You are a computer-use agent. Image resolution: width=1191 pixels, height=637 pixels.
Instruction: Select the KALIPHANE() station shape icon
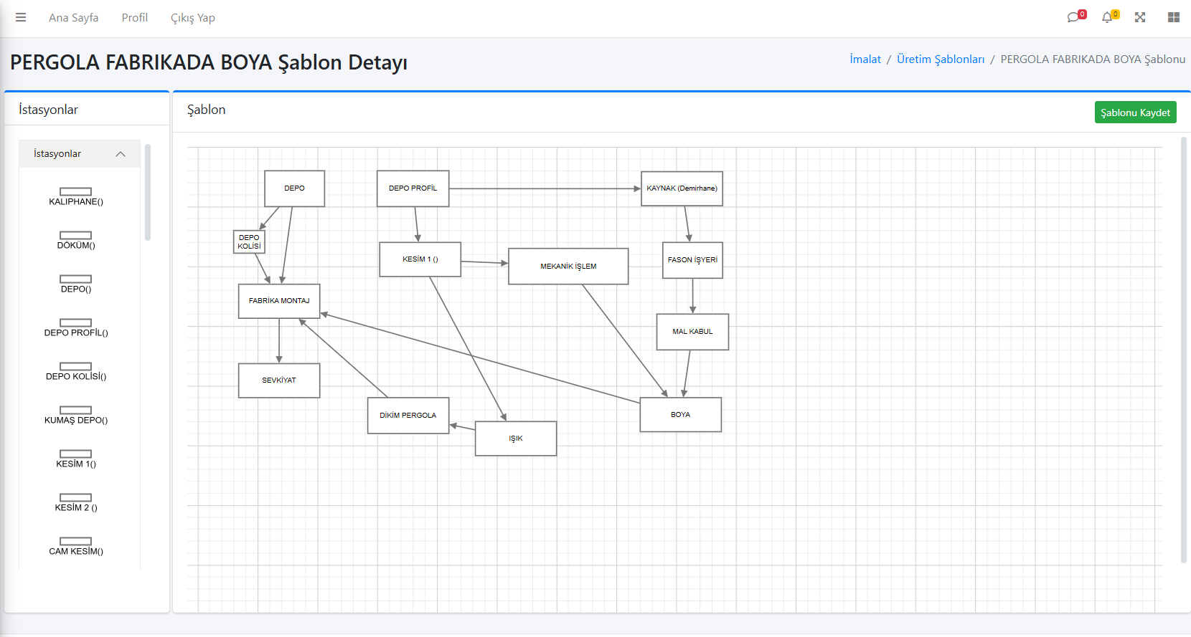coord(75,191)
